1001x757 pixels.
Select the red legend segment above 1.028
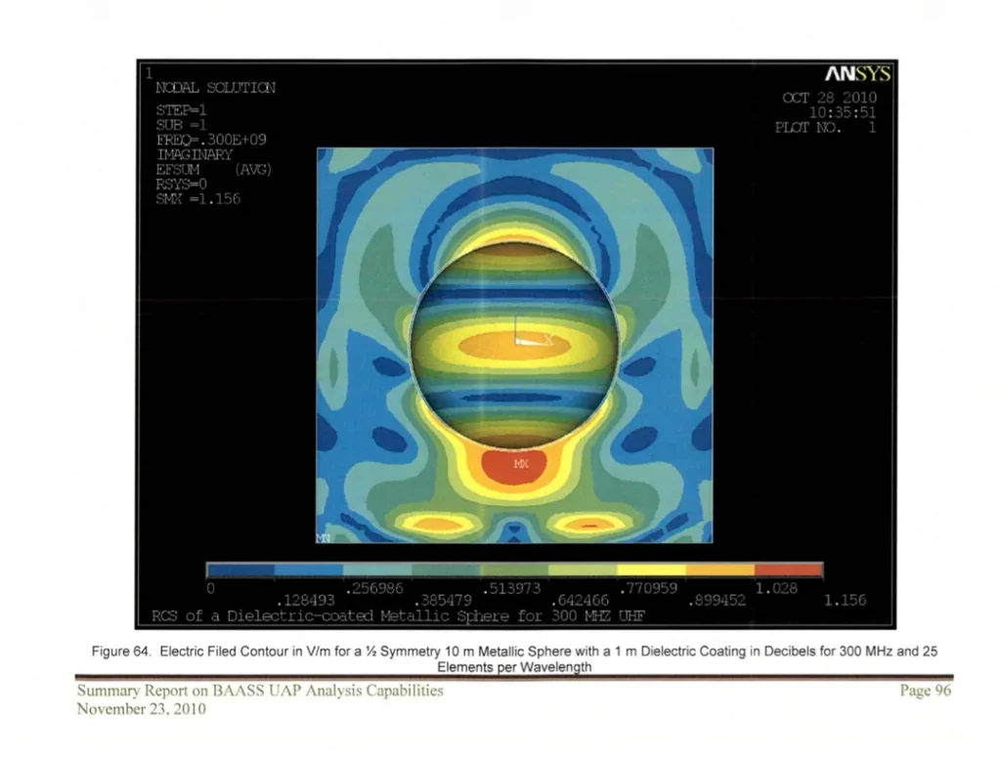pyautogui.click(x=789, y=569)
